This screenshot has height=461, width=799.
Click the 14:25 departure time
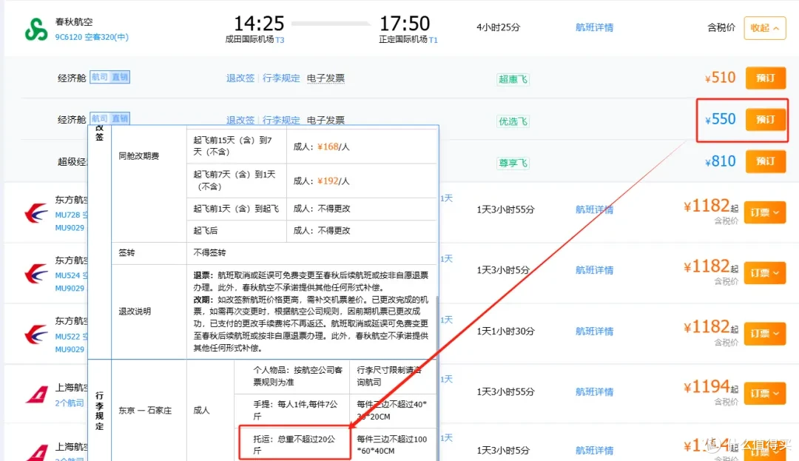tap(259, 24)
